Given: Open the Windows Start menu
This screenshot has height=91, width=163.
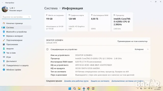Looking at the screenshot, I should click(x=70, y=88).
